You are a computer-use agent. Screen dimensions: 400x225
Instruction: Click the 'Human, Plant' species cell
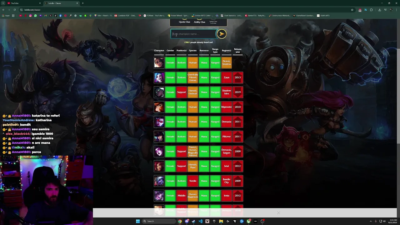coord(193,166)
